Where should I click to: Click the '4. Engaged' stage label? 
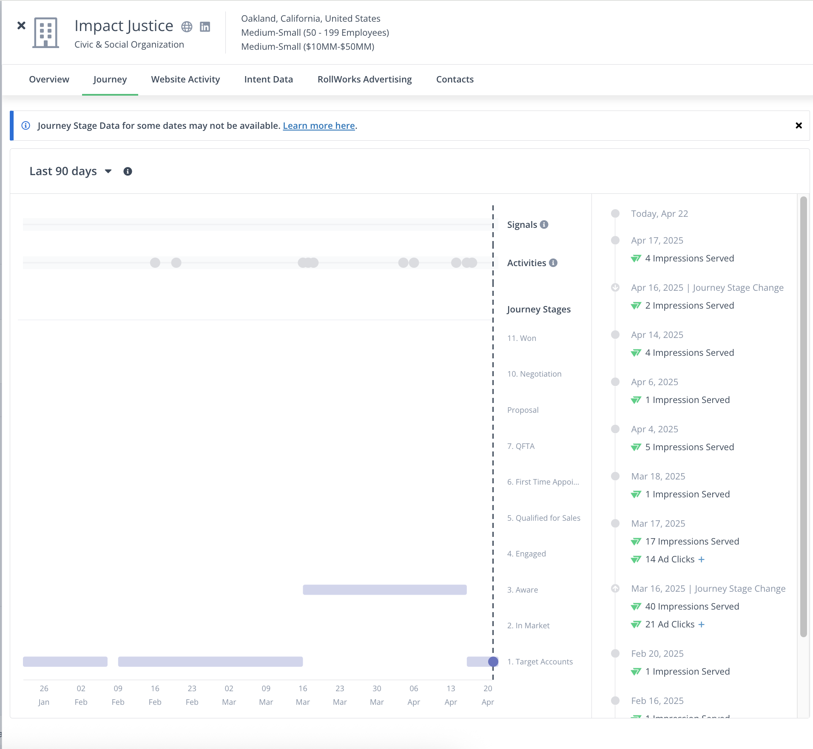(x=526, y=554)
